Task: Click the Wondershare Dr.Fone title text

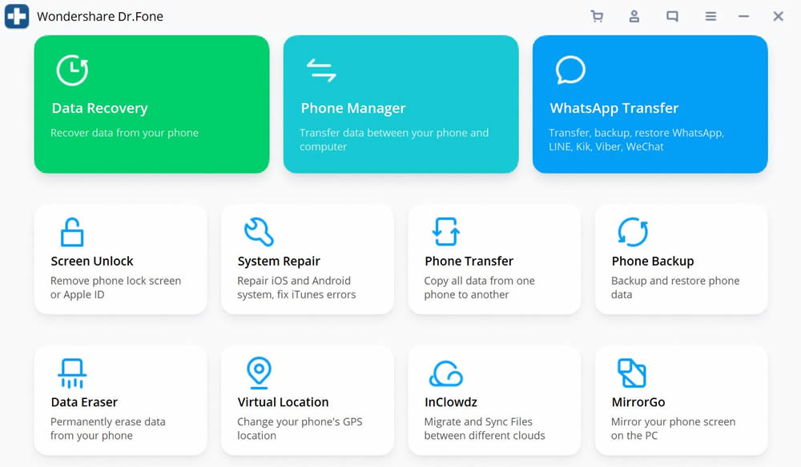Action: click(100, 16)
